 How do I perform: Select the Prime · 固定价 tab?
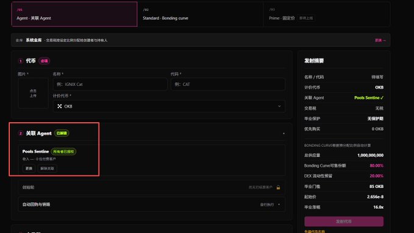click(x=327, y=14)
